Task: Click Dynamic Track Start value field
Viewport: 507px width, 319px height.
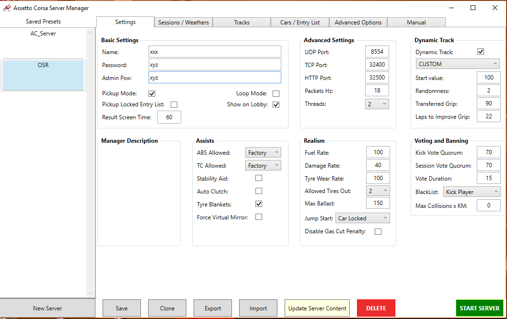Action: click(489, 78)
